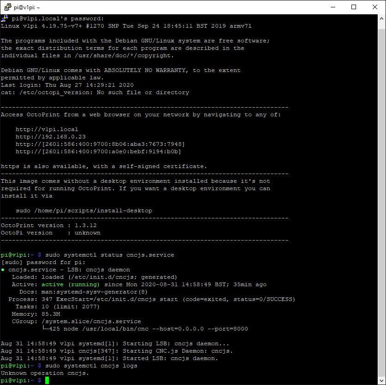Click 'Memory: 85.3M' line

pyautogui.click(x=36, y=314)
